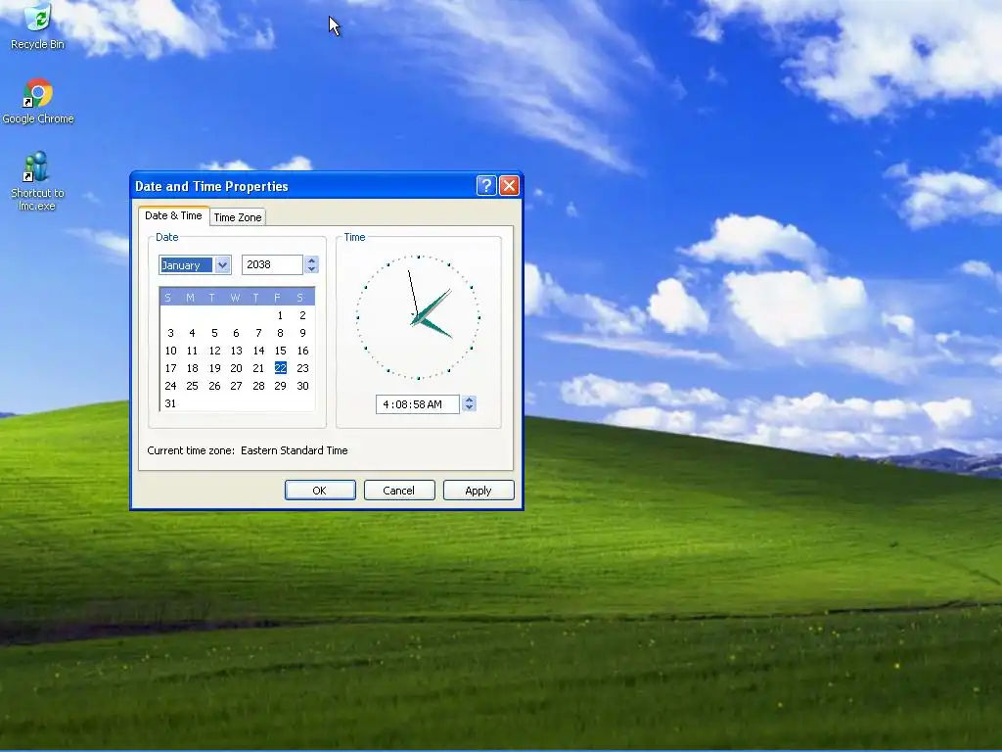The height and width of the screenshot is (752, 1002).
Task: Select day 3 in the calendar
Action: pos(170,333)
